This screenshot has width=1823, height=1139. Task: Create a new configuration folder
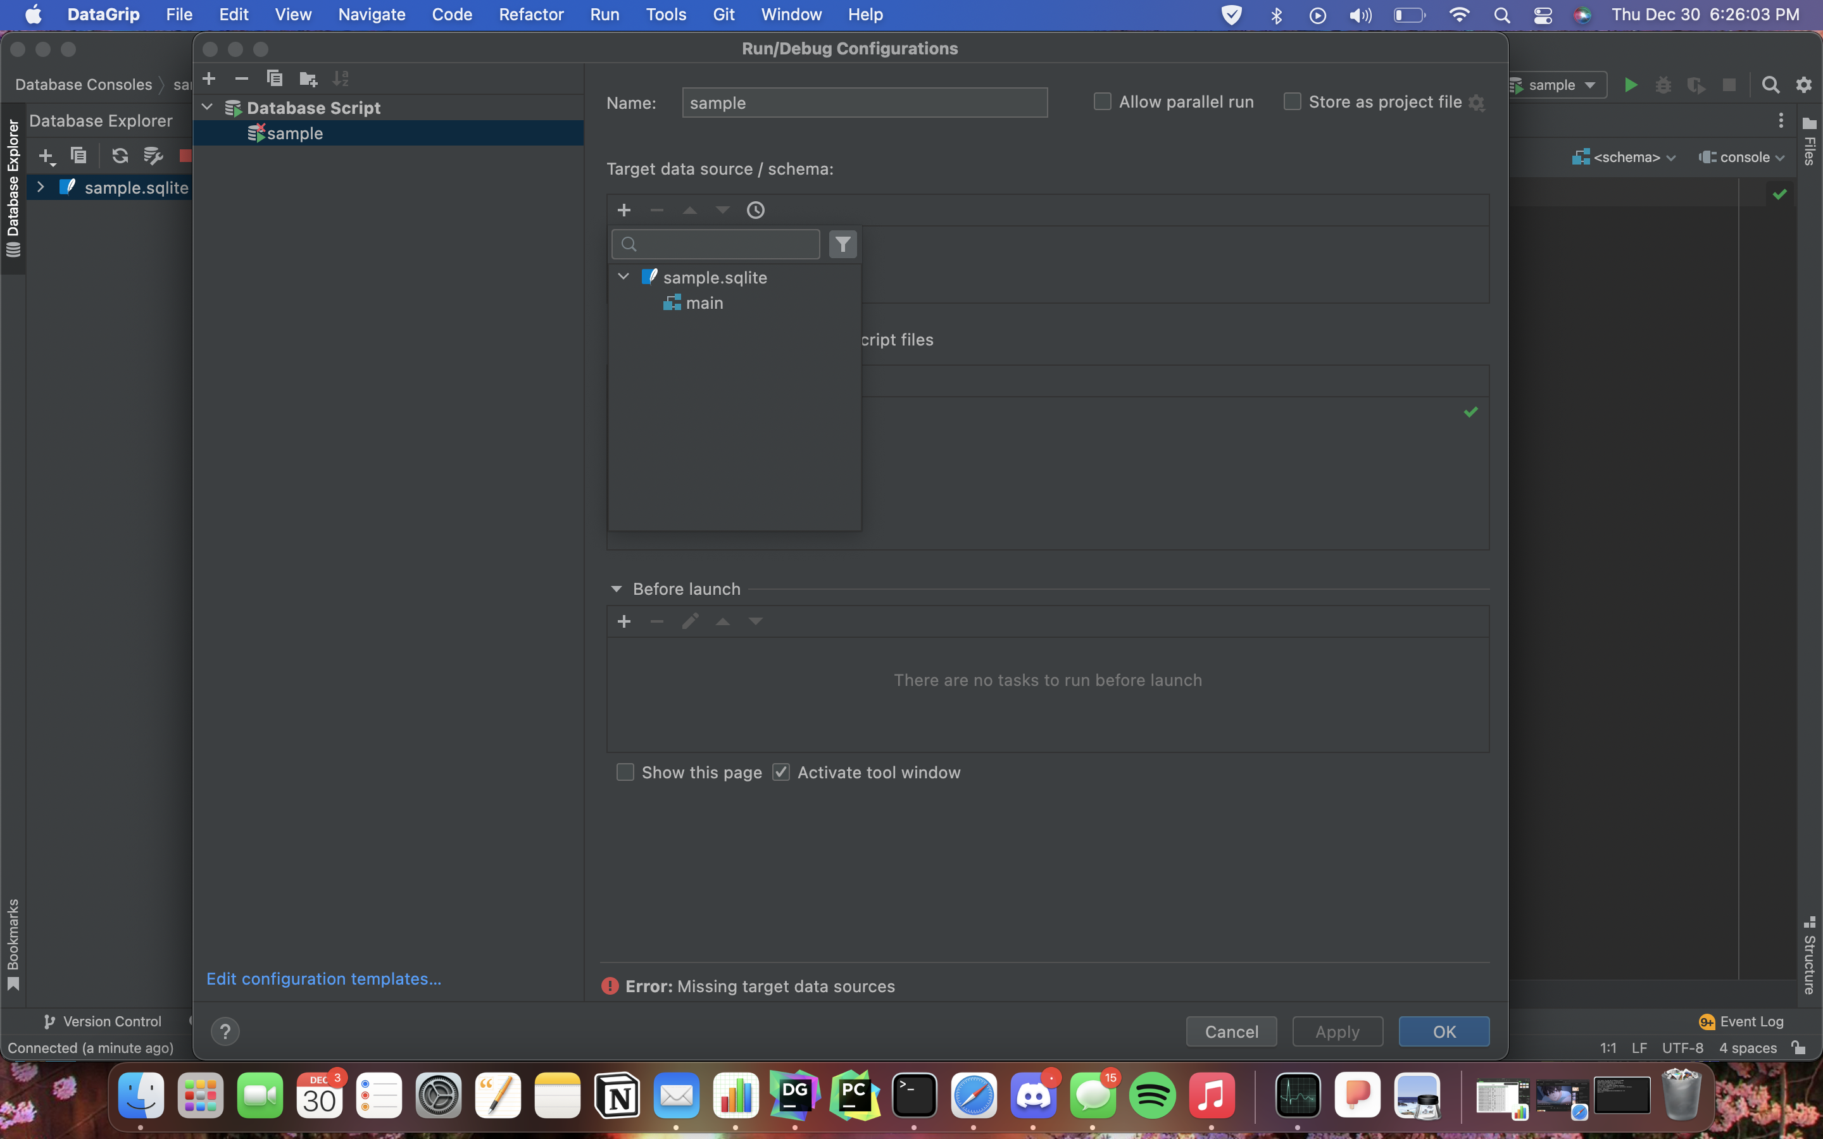[308, 78]
